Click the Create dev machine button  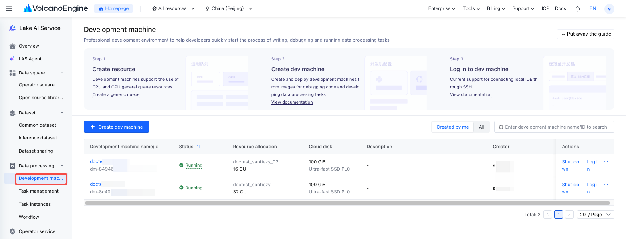tap(116, 127)
